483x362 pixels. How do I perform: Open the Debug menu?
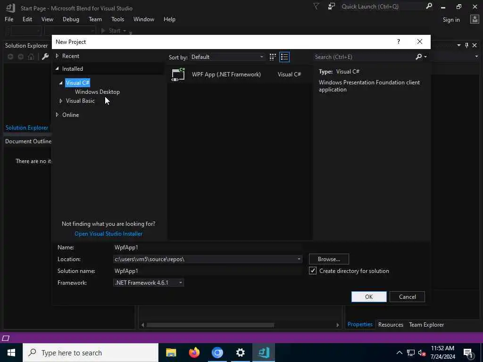tap(71, 19)
